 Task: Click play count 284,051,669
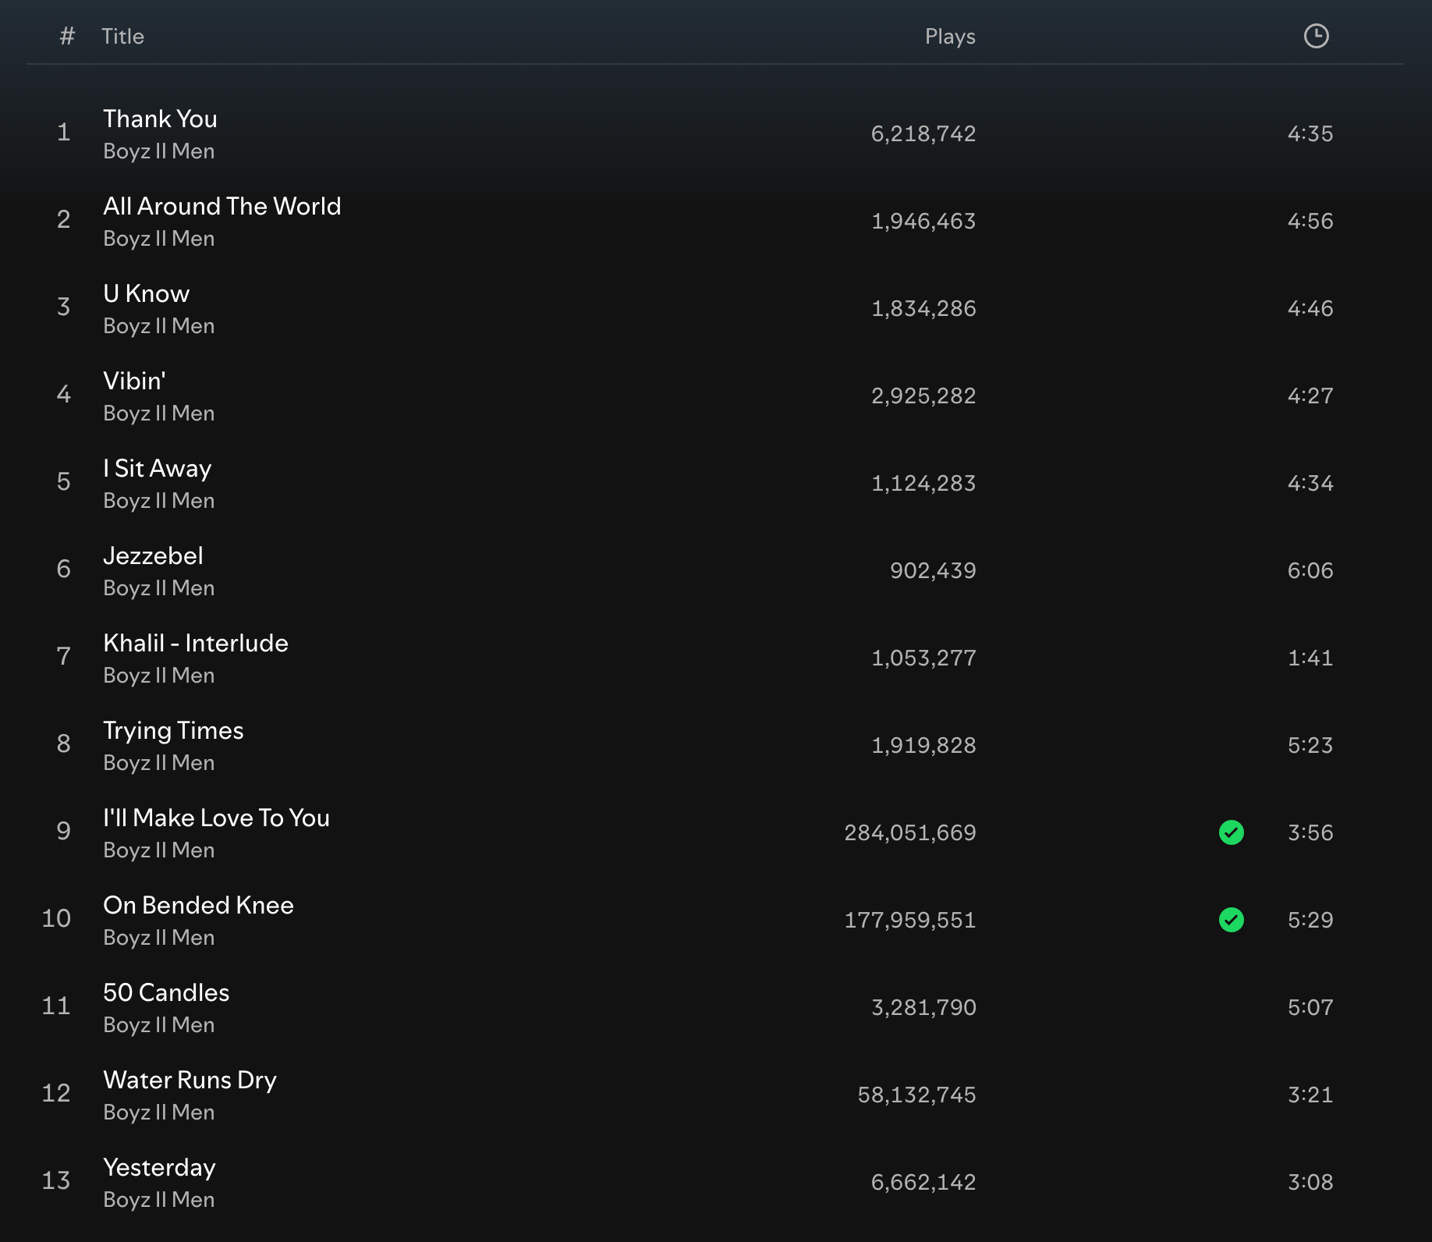[x=910, y=832]
